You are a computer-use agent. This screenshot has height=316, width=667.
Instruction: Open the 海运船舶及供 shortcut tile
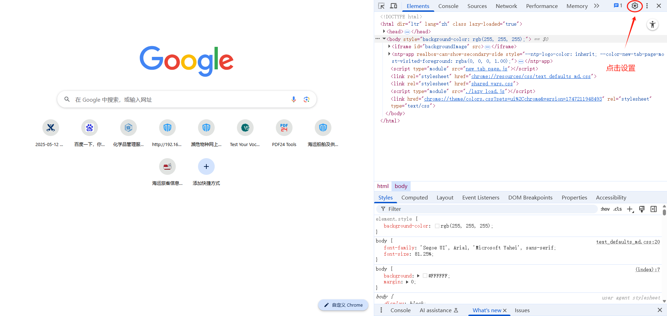[x=323, y=133]
